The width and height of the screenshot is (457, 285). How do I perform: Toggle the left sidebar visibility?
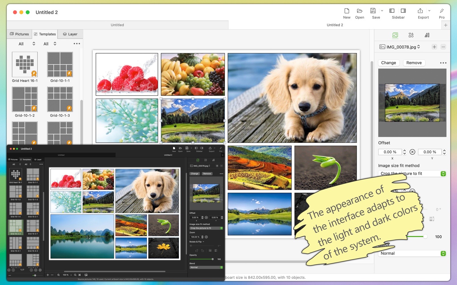coord(392,11)
